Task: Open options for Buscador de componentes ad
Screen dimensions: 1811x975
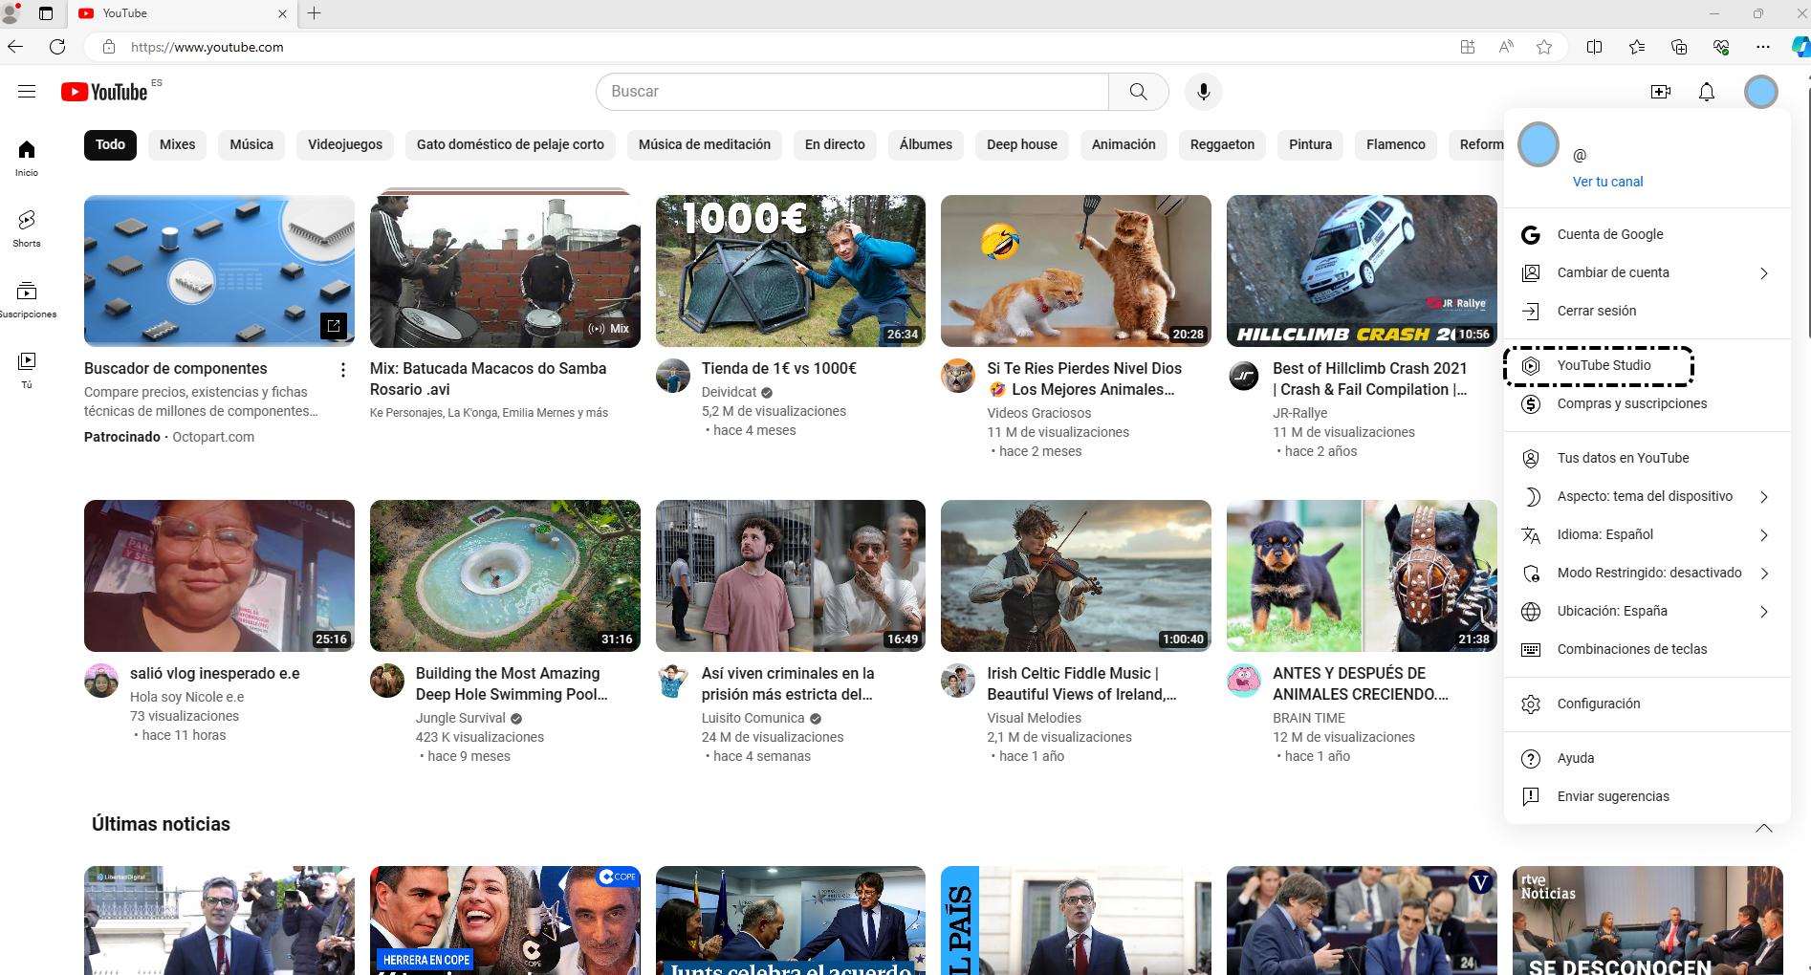Action: 343,370
